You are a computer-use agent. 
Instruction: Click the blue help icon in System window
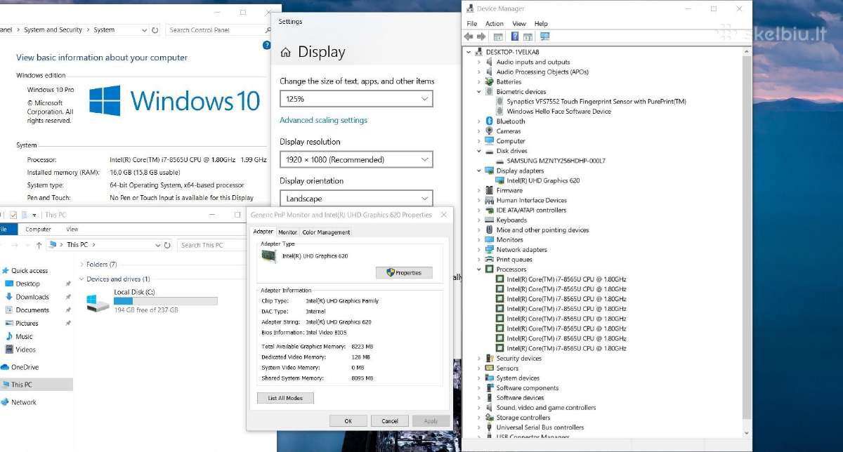[267, 45]
